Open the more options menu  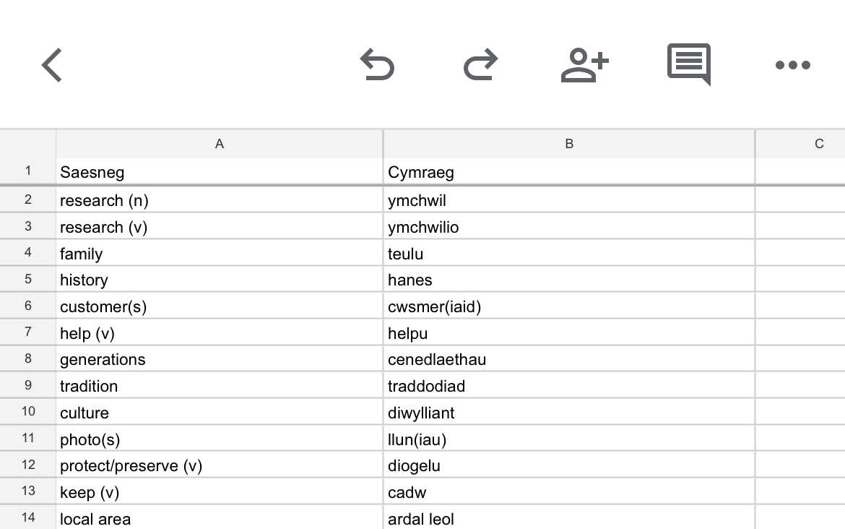(793, 65)
